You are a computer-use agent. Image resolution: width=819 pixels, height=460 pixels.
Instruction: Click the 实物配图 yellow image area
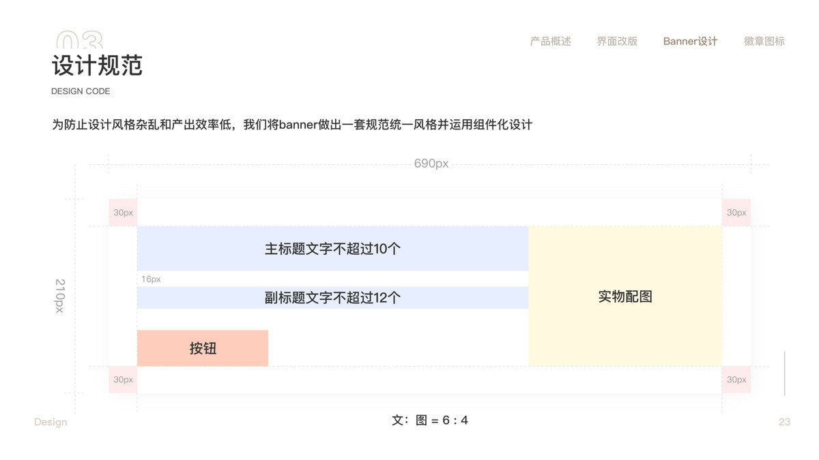625,296
